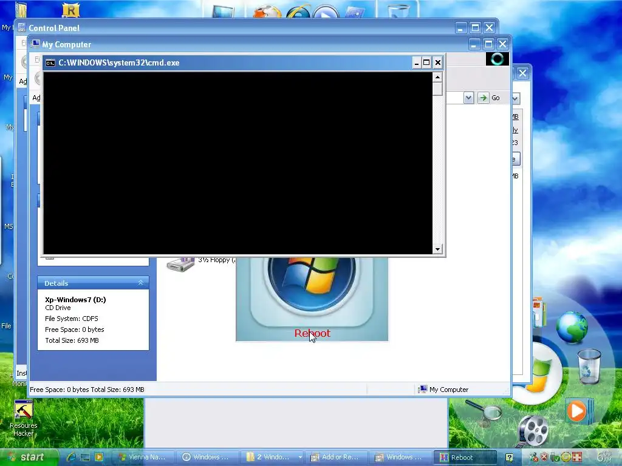The width and height of the screenshot is (622, 466).
Task: Click Windows... taskbar button next to Reboot
Action: click(401, 457)
